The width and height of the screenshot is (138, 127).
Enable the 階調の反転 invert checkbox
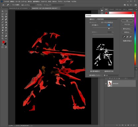[x=122, y=41]
